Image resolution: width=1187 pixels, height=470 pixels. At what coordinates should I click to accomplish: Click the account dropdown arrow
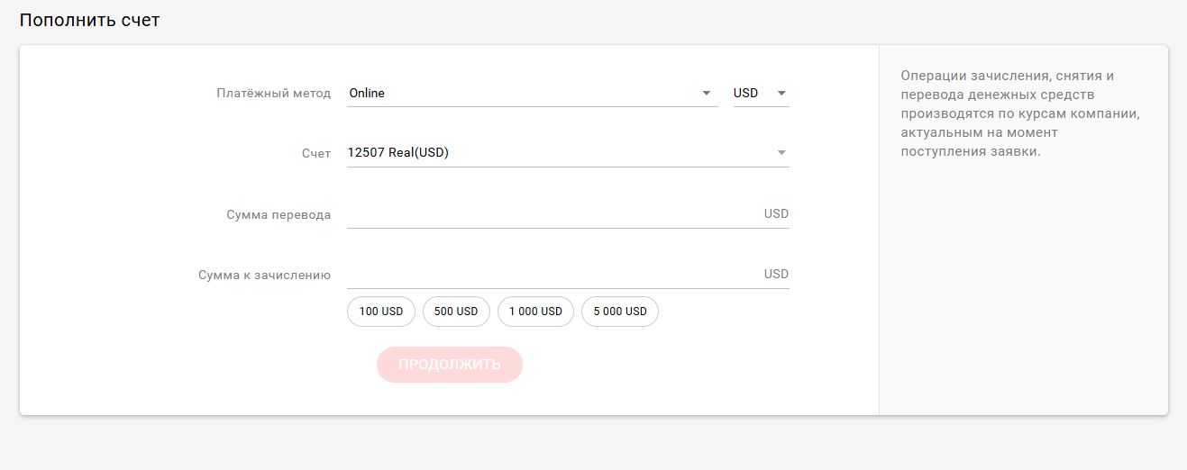point(781,153)
